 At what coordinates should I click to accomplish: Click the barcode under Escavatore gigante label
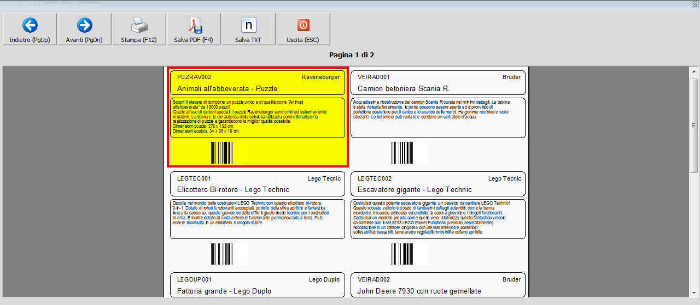pyautogui.click(x=402, y=254)
